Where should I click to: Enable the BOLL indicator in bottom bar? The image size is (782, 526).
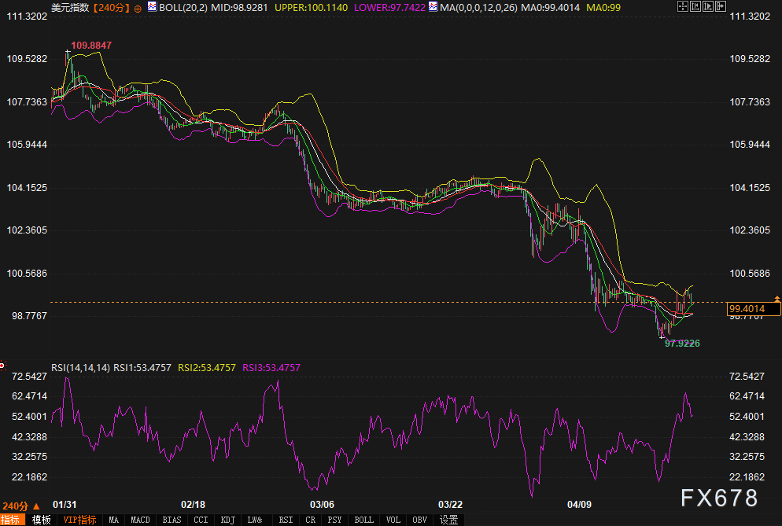click(363, 520)
